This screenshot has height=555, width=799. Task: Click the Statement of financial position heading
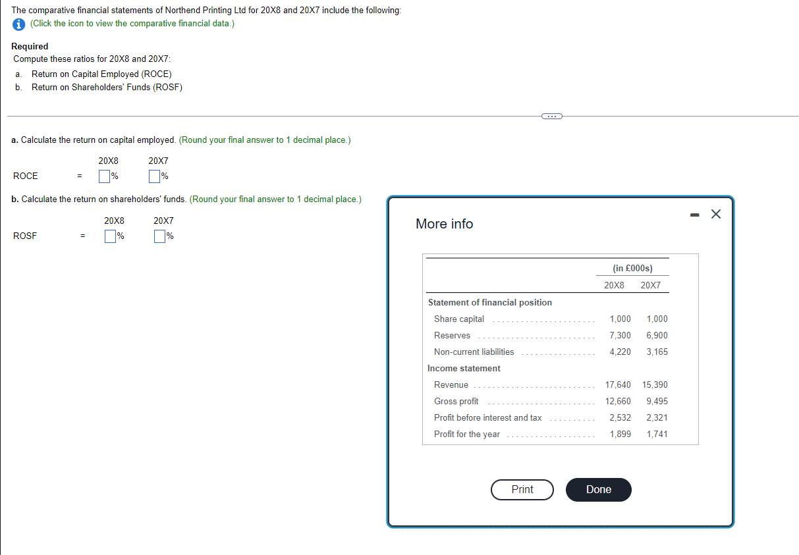(x=490, y=303)
